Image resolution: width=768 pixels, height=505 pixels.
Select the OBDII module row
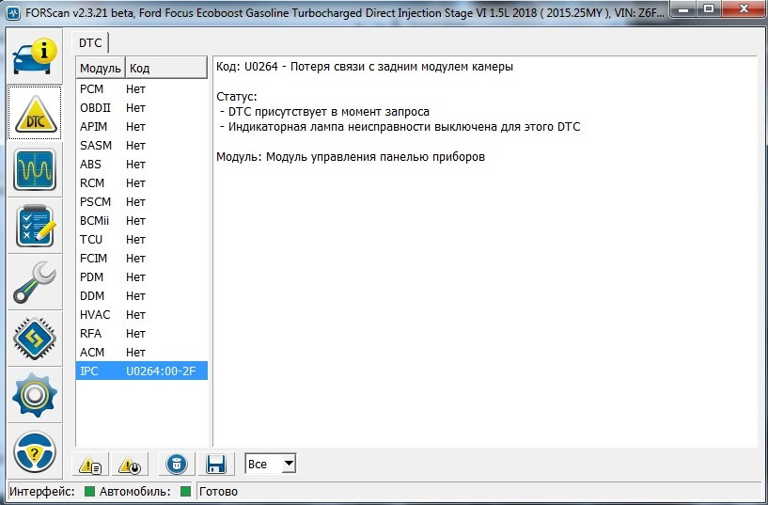(x=142, y=108)
